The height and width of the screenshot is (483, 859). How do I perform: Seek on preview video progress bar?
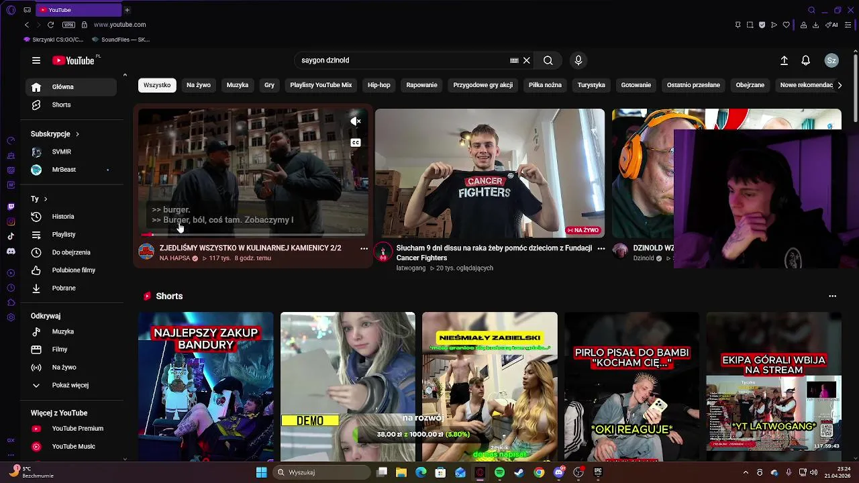pos(253,235)
